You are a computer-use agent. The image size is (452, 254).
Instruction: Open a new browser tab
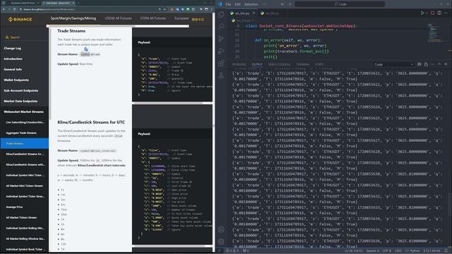coord(78,3)
